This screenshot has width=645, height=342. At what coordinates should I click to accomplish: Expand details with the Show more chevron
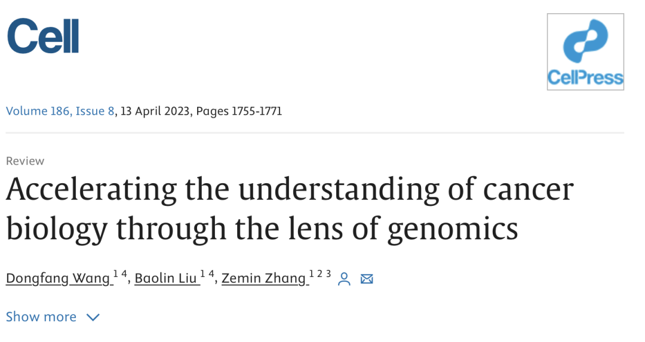pyautogui.click(x=93, y=318)
